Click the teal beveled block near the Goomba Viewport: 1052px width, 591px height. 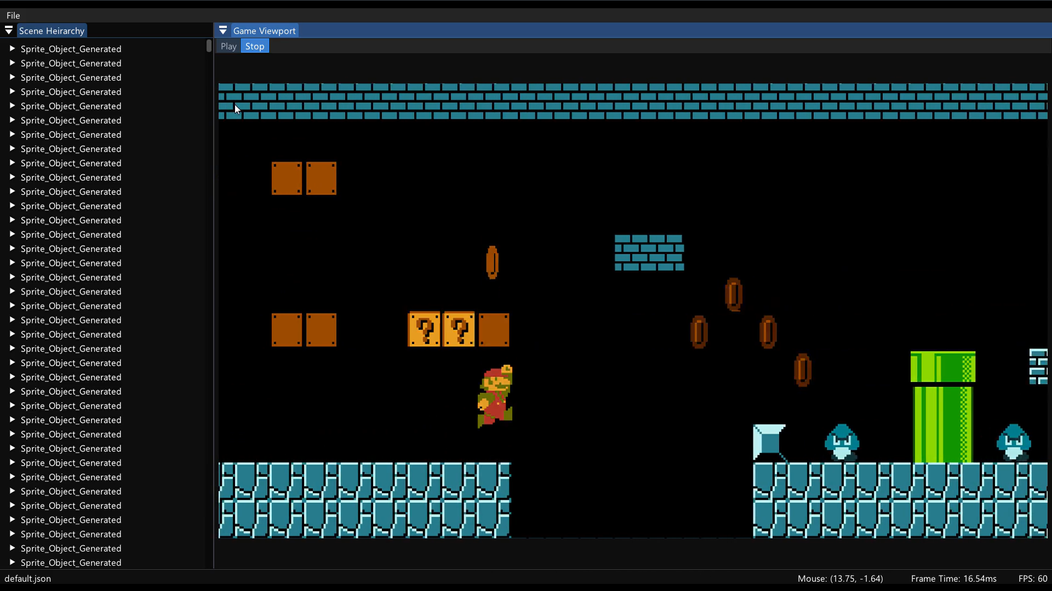[769, 441]
